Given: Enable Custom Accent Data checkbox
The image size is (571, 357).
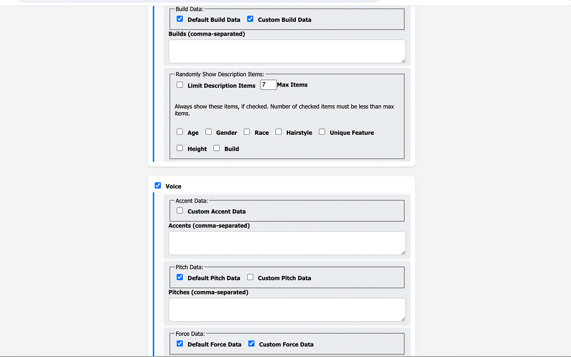Looking at the screenshot, I should click(x=180, y=211).
